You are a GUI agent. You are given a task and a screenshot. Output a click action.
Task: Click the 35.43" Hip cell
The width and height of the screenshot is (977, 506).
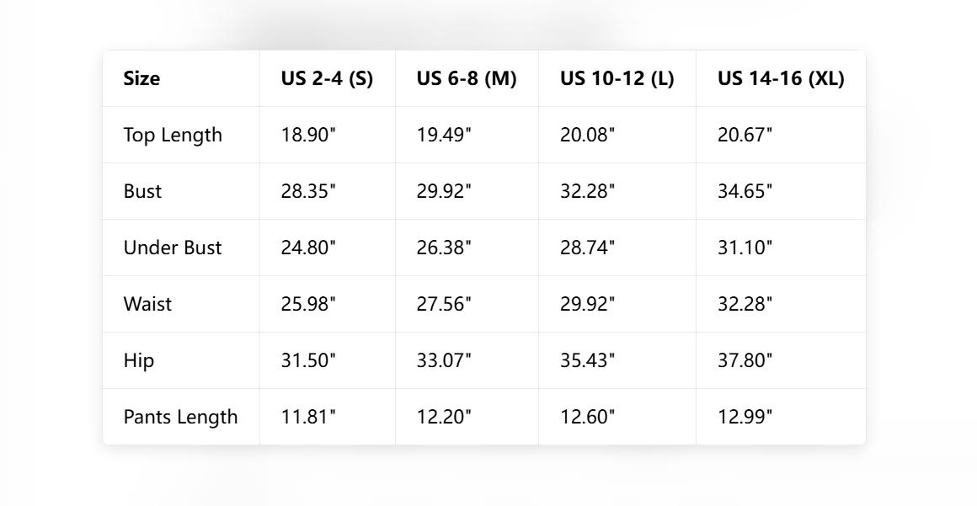click(x=588, y=360)
